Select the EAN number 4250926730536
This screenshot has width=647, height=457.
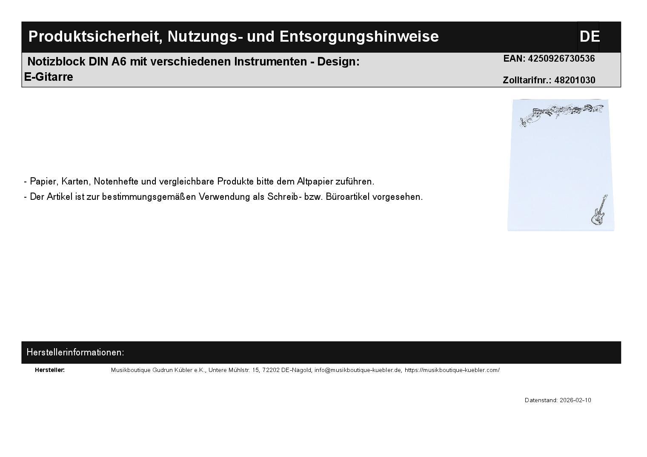coord(561,59)
